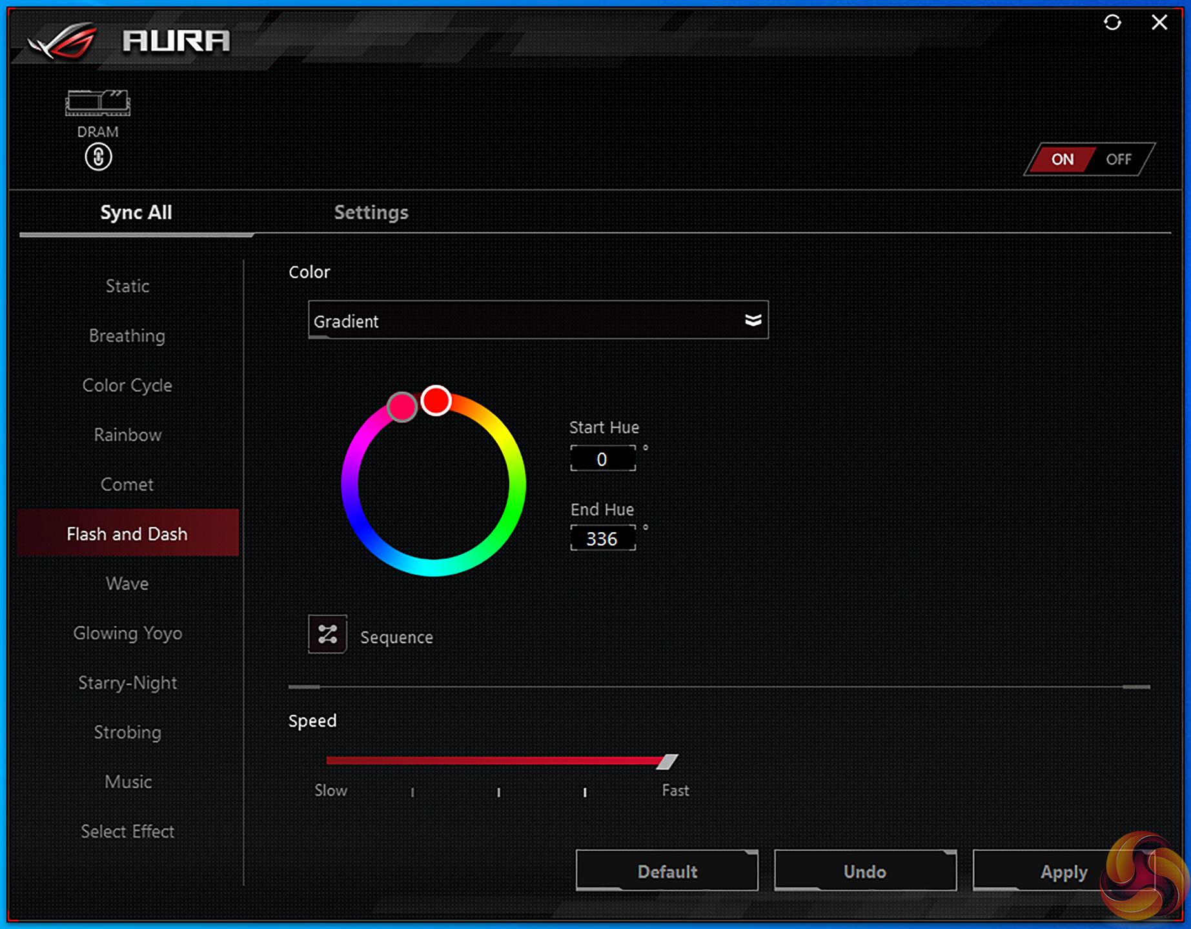The image size is (1191, 929).
Task: Click the Sequence label
Action: point(396,637)
